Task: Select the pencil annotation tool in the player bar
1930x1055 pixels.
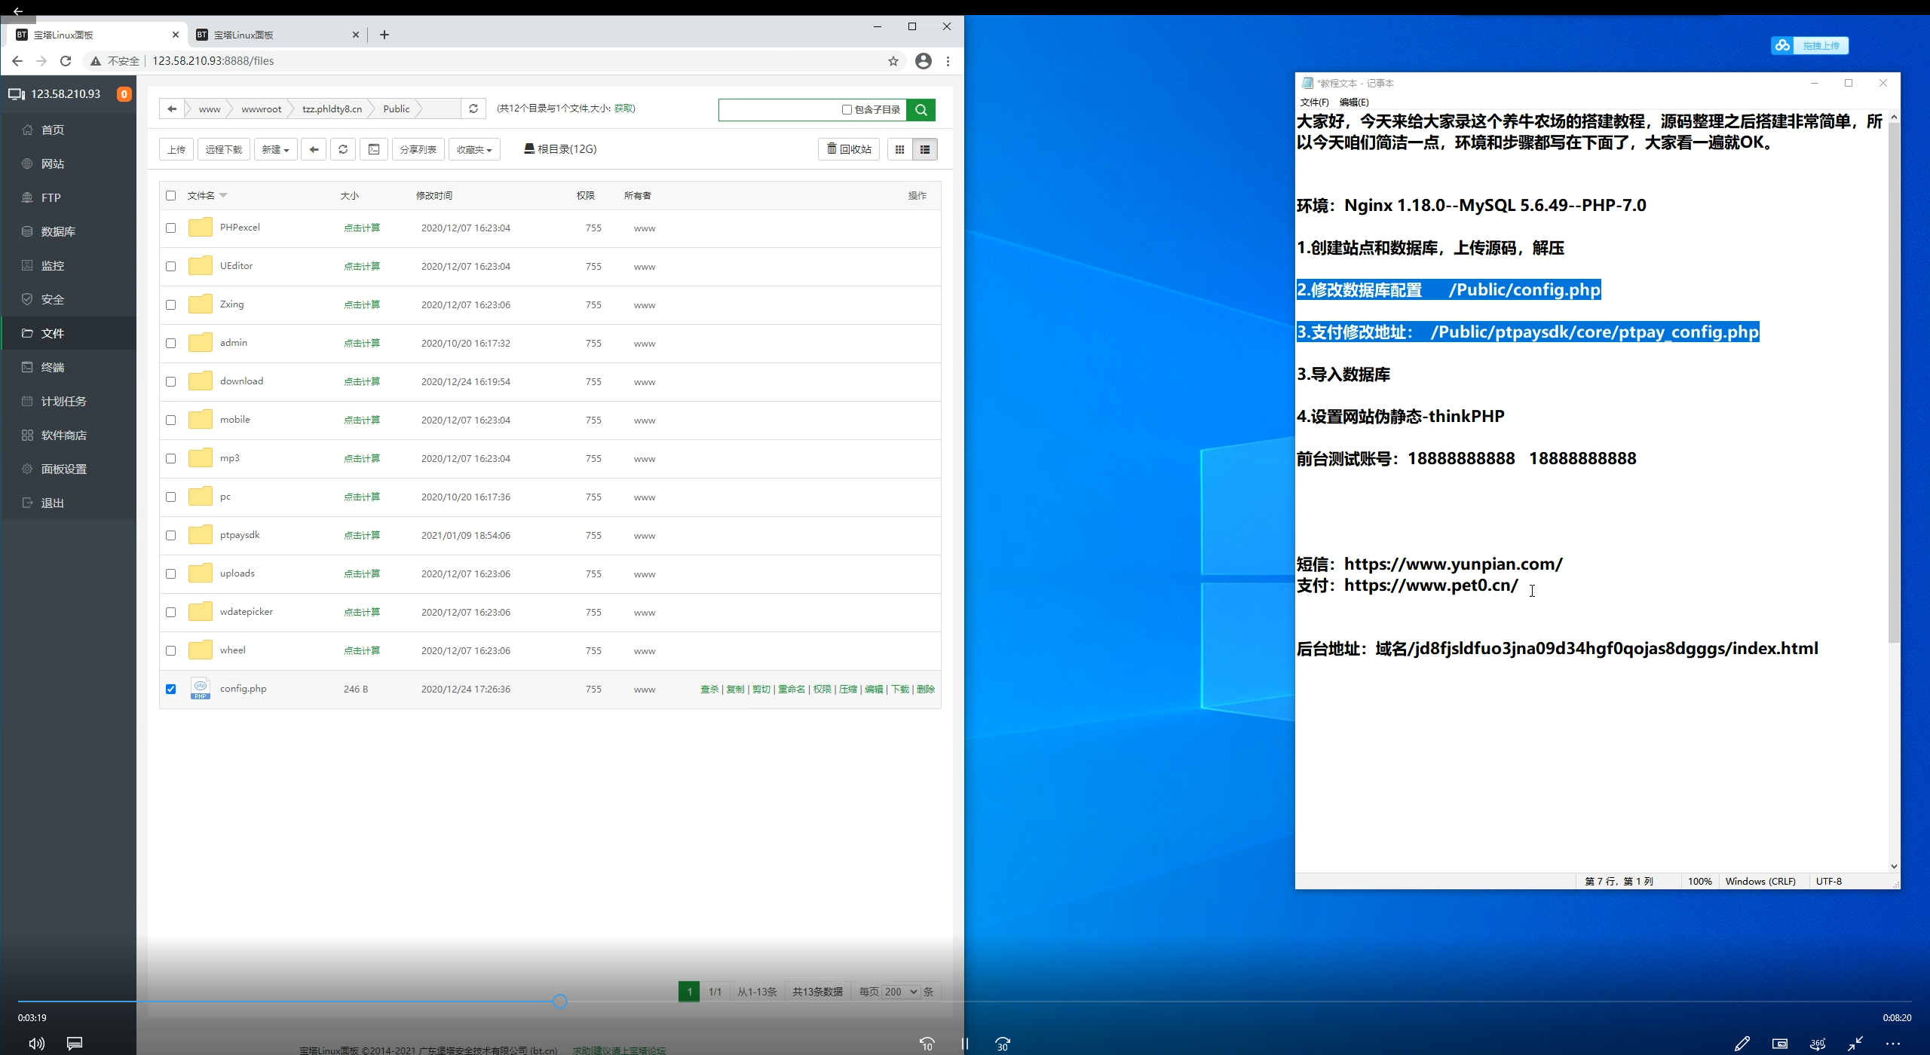Action: (x=1743, y=1044)
